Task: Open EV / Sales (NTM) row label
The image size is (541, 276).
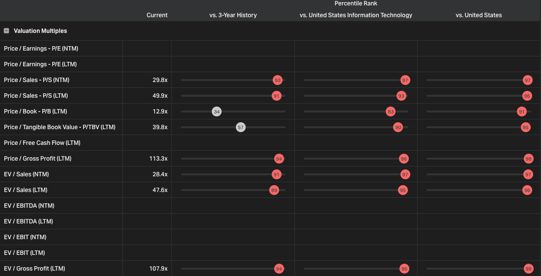Action: (x=26, y=174)
